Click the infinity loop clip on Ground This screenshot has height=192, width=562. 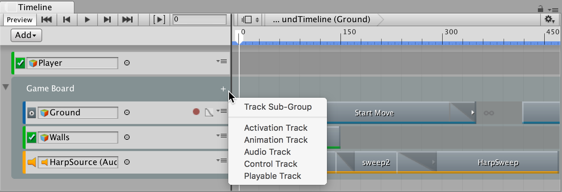point(489,113)
